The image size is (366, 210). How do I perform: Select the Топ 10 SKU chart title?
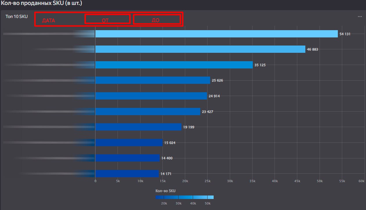17,17
